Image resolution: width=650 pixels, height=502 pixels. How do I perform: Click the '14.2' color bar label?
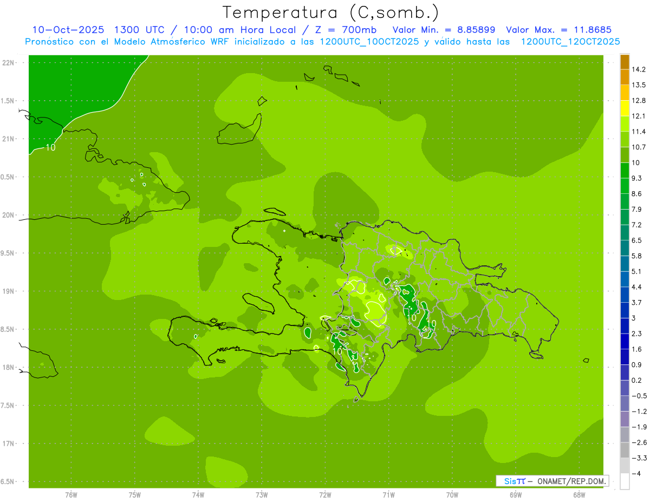click(x=639, y=69)
